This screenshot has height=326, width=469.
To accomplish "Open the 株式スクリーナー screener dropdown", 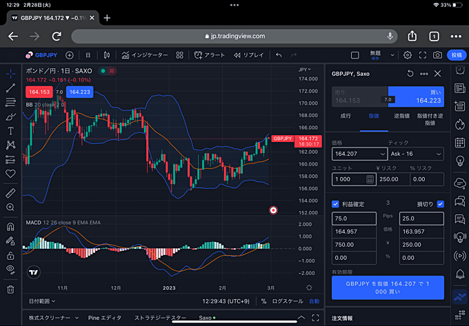I will click(54, 318).
